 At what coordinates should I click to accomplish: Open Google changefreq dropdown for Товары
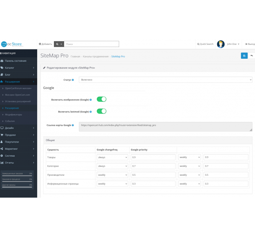pyautogui.click(x=112, y=157)
